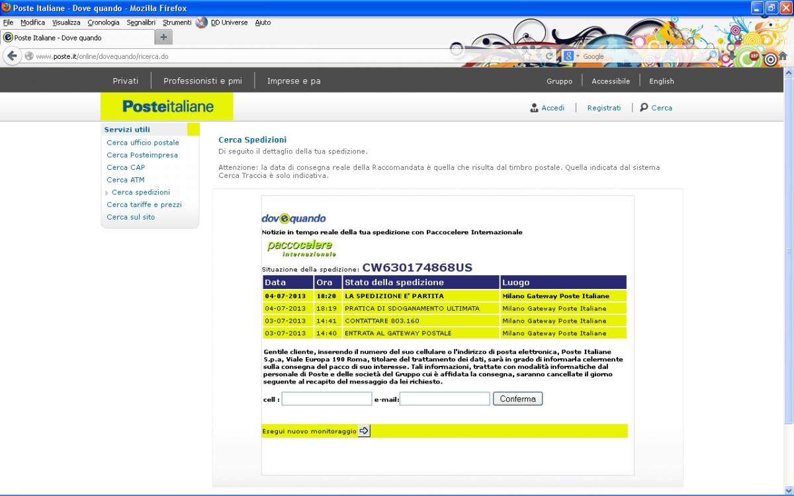Go to browser home page icon
This screenshot has height=496, width=794.
pos(784,57)
